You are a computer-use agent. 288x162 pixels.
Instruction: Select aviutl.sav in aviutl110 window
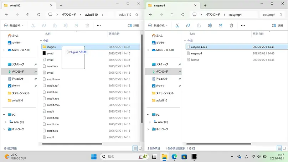tap(52, 66)
